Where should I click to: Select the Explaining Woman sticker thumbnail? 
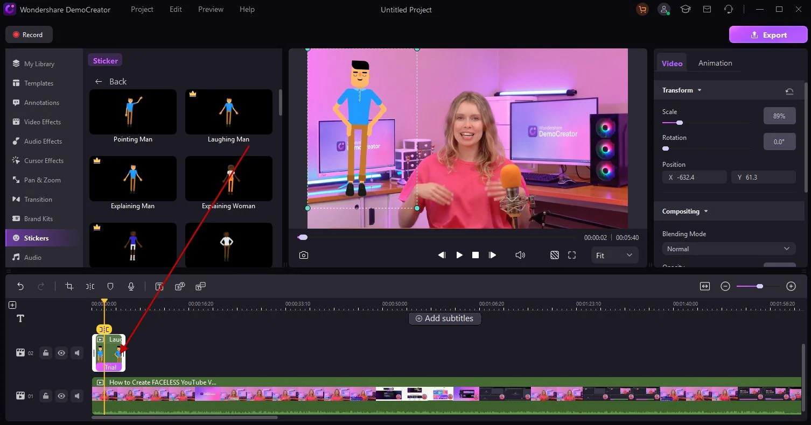click(229, 179)
